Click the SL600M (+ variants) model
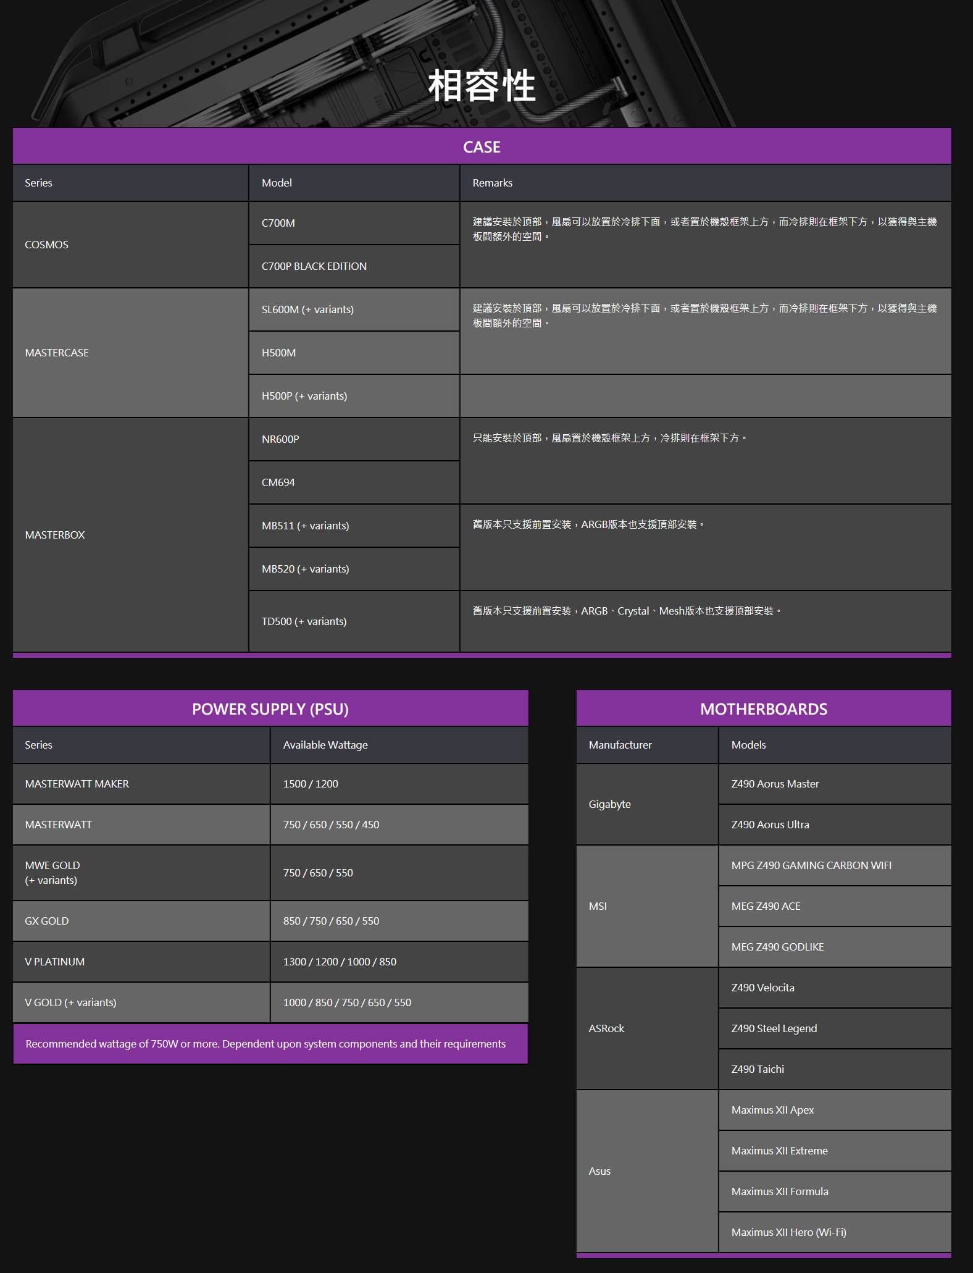Image resolution: width=973 pixels, height=1273 pixels. pos(354,309)
